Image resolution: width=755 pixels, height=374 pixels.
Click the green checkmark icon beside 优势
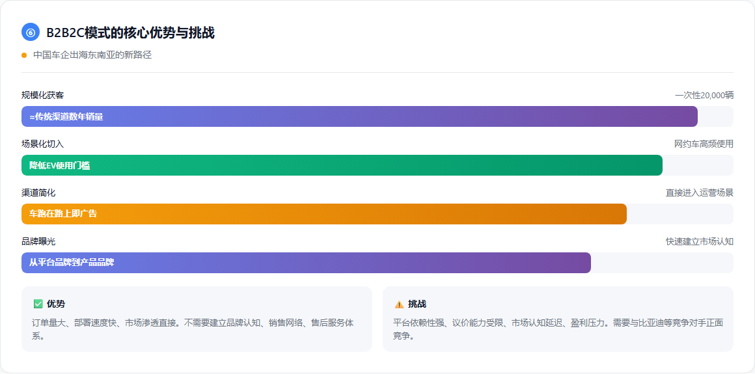point(38,304)
